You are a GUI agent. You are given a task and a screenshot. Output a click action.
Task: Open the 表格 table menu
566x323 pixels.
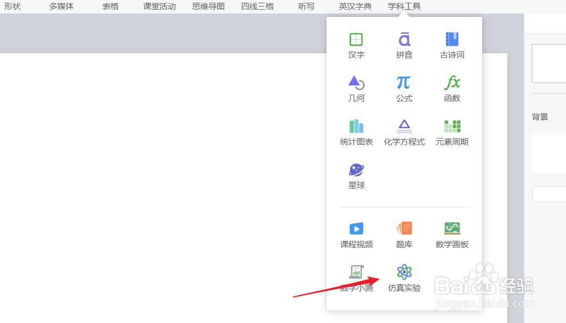(110, 6)
